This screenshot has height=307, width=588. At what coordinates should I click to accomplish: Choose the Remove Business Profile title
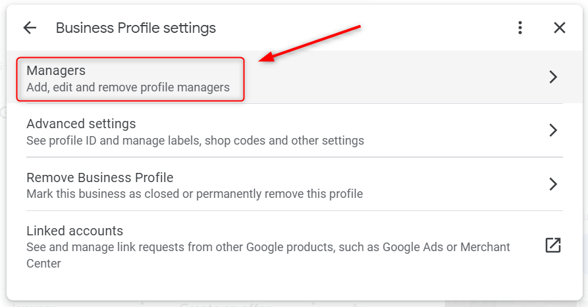[x=99, y=177]
